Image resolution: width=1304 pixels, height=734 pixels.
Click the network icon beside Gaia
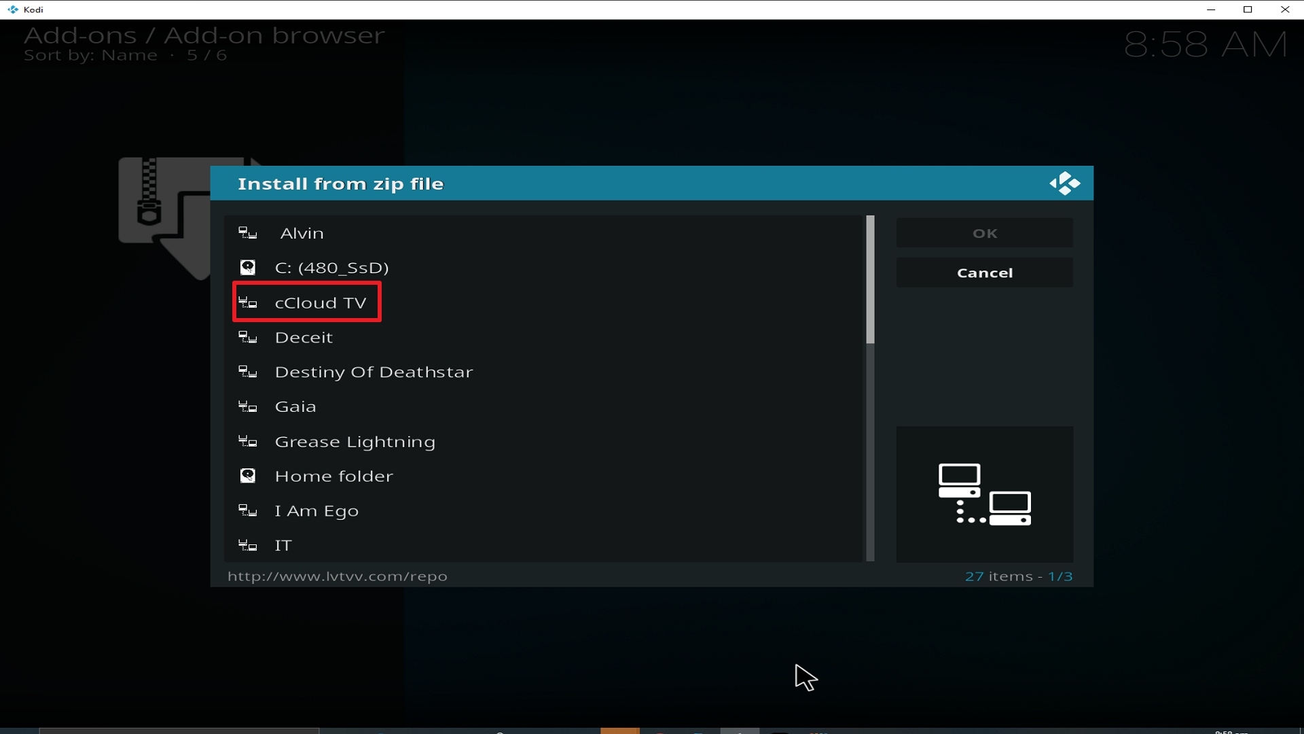click(248, 406)
